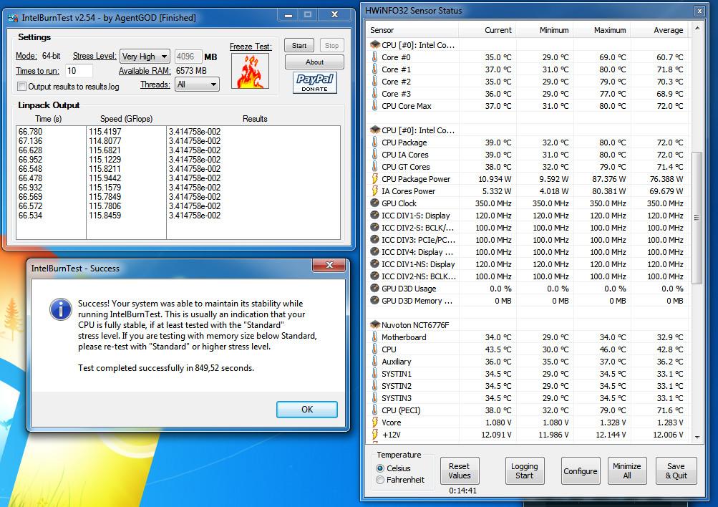The width and height of the screenshot is (718, 507).
Task: Click the SYSTIN1 sensor row label
Action: (x=397, y=374)
